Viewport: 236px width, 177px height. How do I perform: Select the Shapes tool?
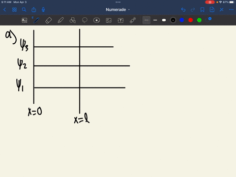(73, 20)
